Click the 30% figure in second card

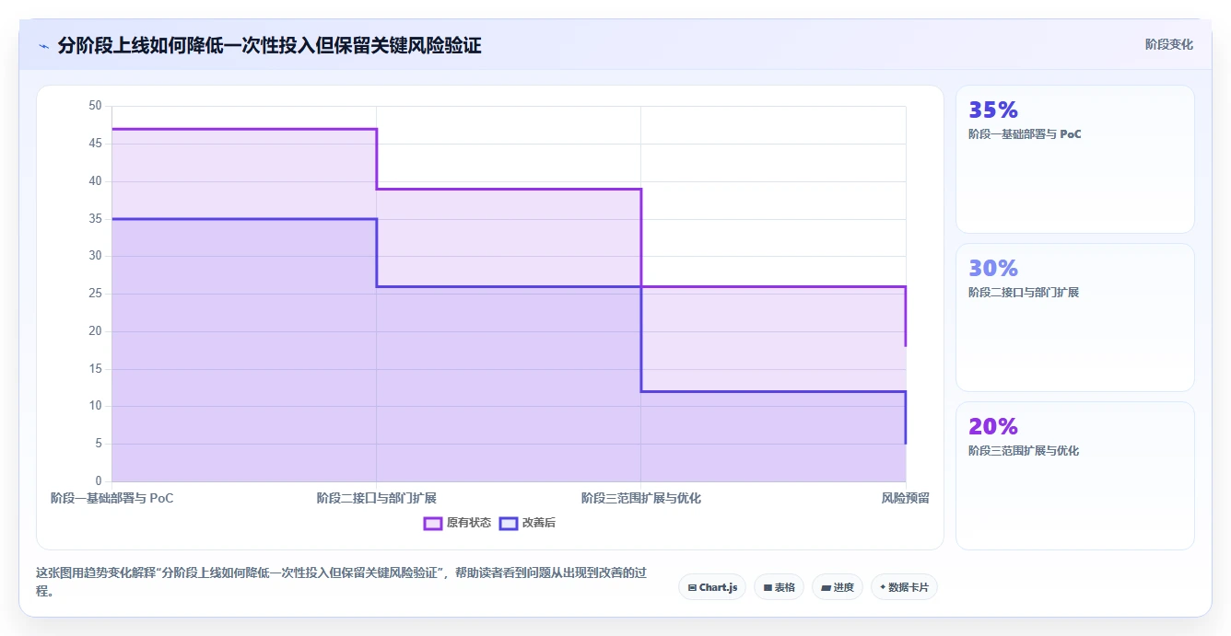click(993, 268)
